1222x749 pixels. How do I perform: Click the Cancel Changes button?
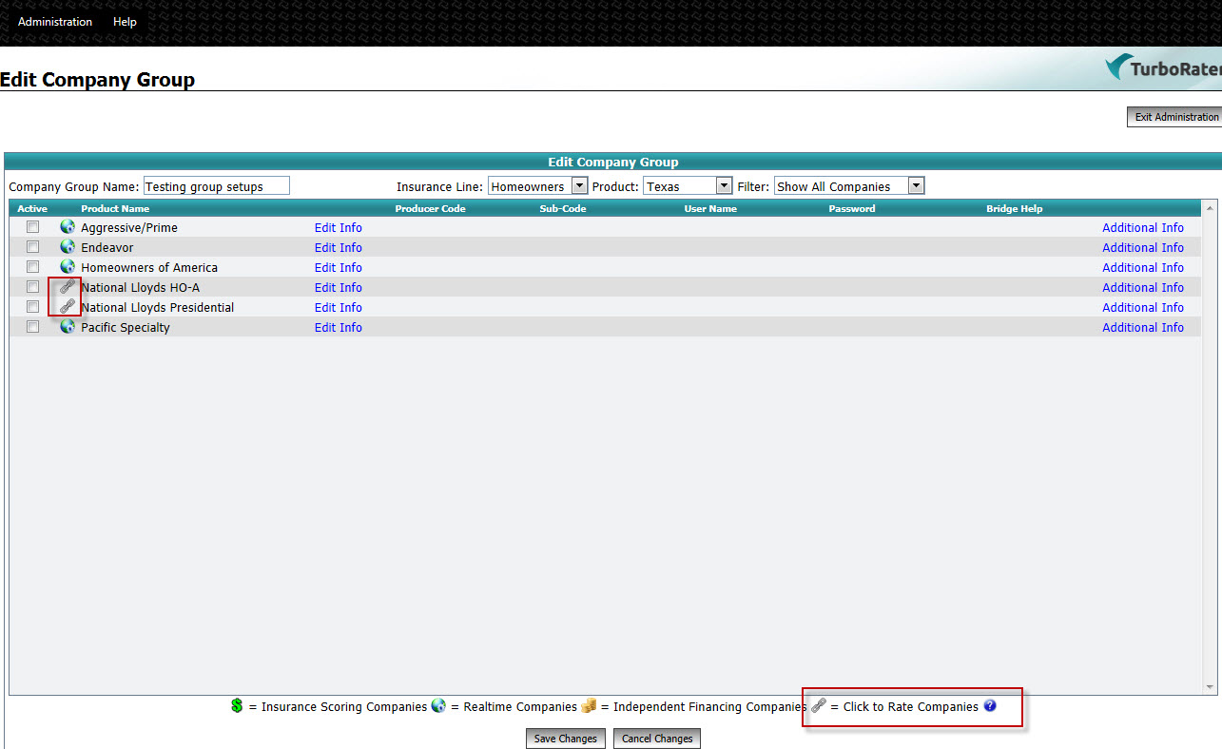[657, 739]
